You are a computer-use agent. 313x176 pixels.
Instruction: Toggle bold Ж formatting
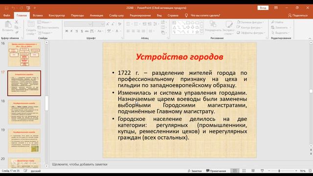(x=67, y=31)
